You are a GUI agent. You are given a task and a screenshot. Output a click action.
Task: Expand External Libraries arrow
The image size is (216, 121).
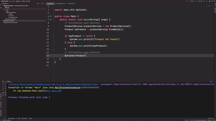[x=3, y=21]
